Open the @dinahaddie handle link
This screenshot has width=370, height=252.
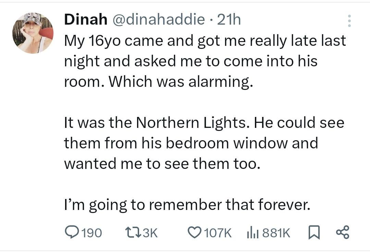(x=158, y=20)
